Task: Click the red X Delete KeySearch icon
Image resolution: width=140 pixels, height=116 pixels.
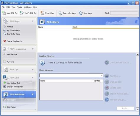Action: [4, 41]
